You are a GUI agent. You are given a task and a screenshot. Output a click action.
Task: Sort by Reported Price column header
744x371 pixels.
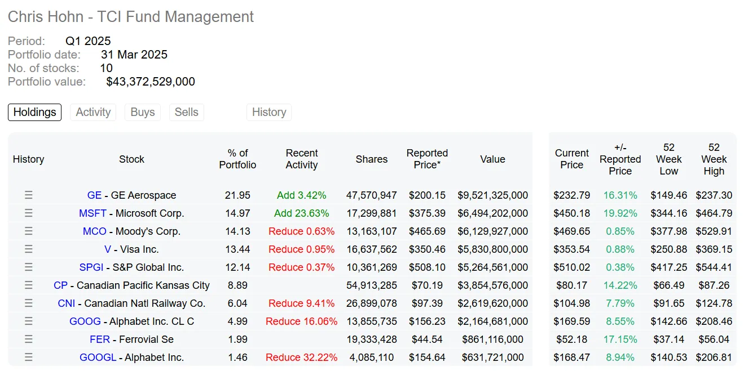point(427,159)
